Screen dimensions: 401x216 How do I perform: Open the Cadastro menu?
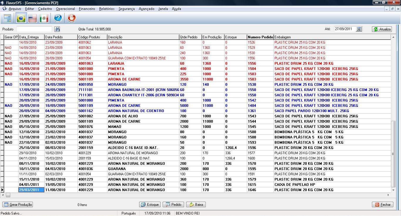click(x=45, y=9)
